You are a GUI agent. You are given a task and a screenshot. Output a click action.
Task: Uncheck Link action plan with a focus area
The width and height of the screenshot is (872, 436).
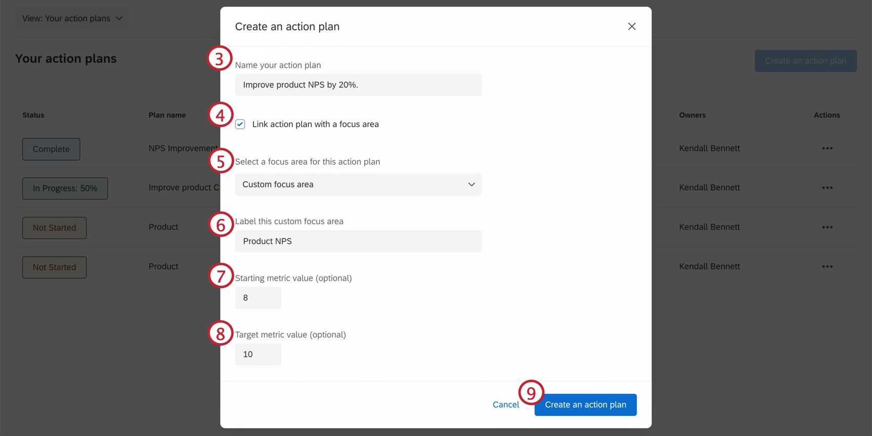click(240, 124)
